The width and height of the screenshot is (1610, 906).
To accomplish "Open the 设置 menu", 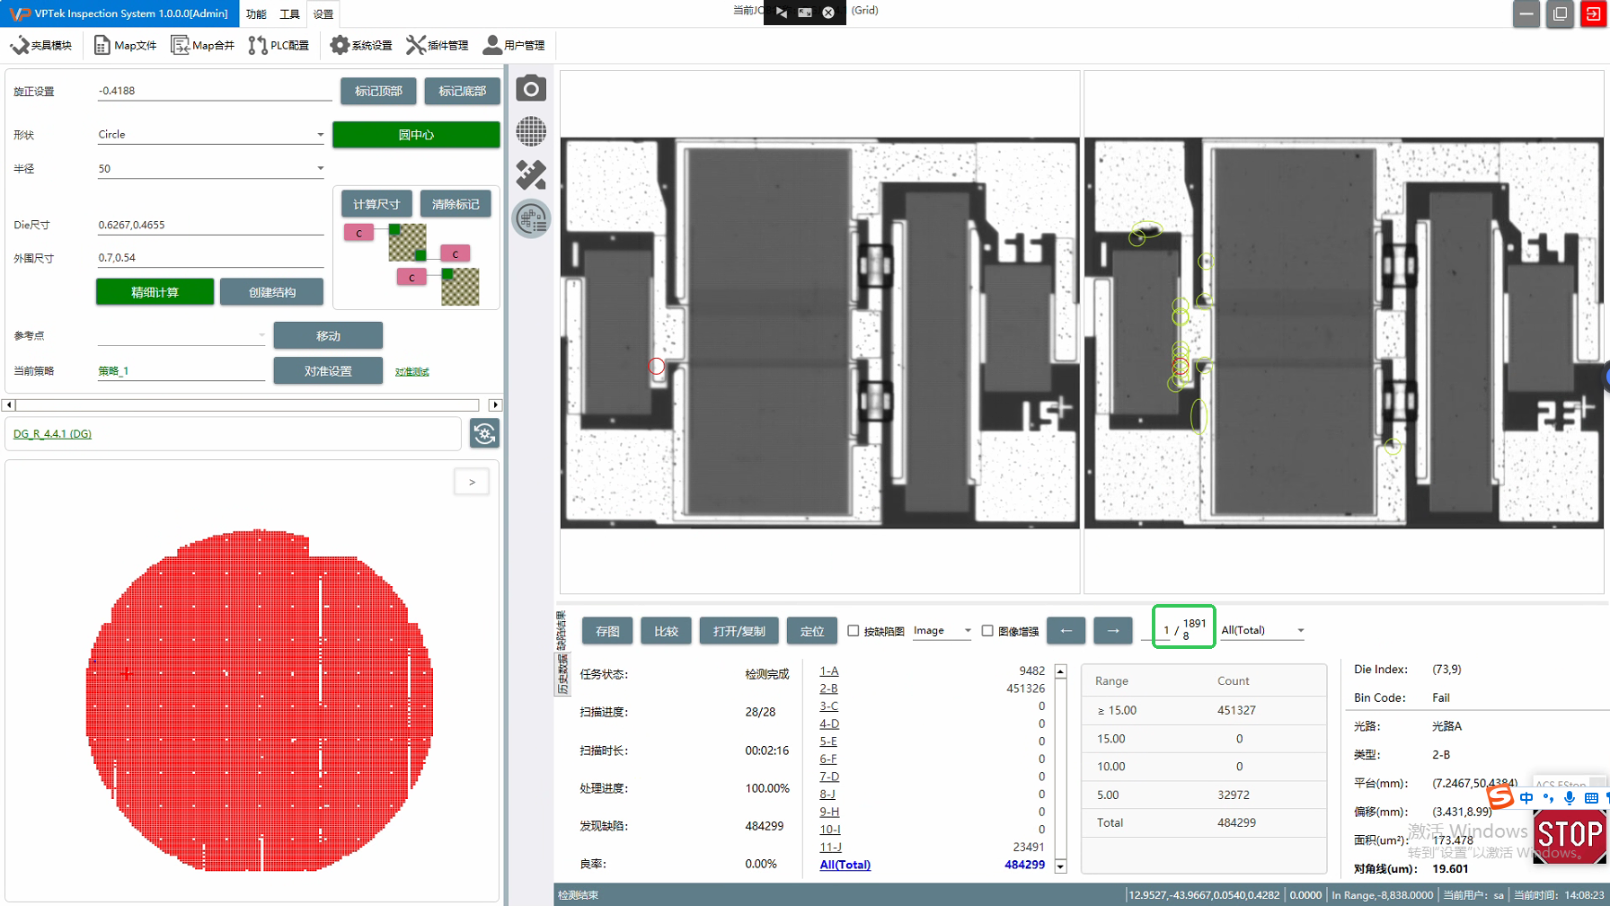I will 323,13.
